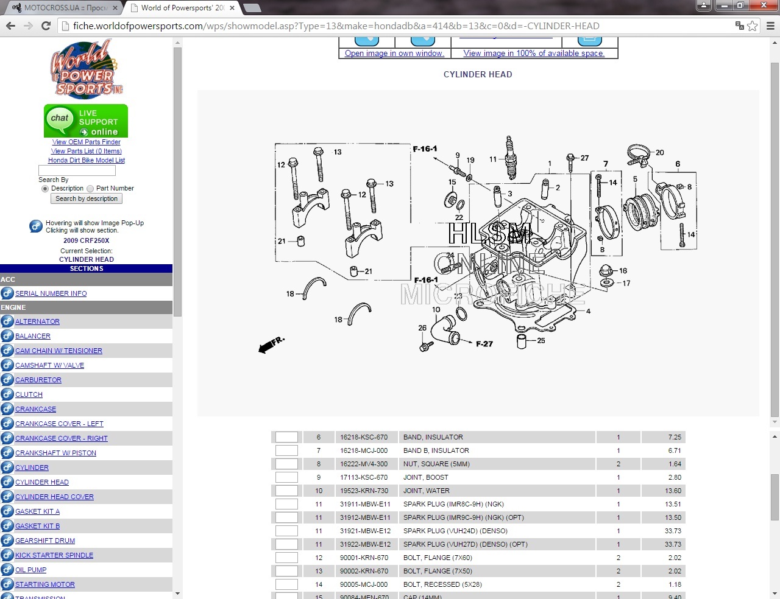Open the View Parts List (0 Items) link
The height and width of the screenshot is (599, 780).
click(87, 151)
